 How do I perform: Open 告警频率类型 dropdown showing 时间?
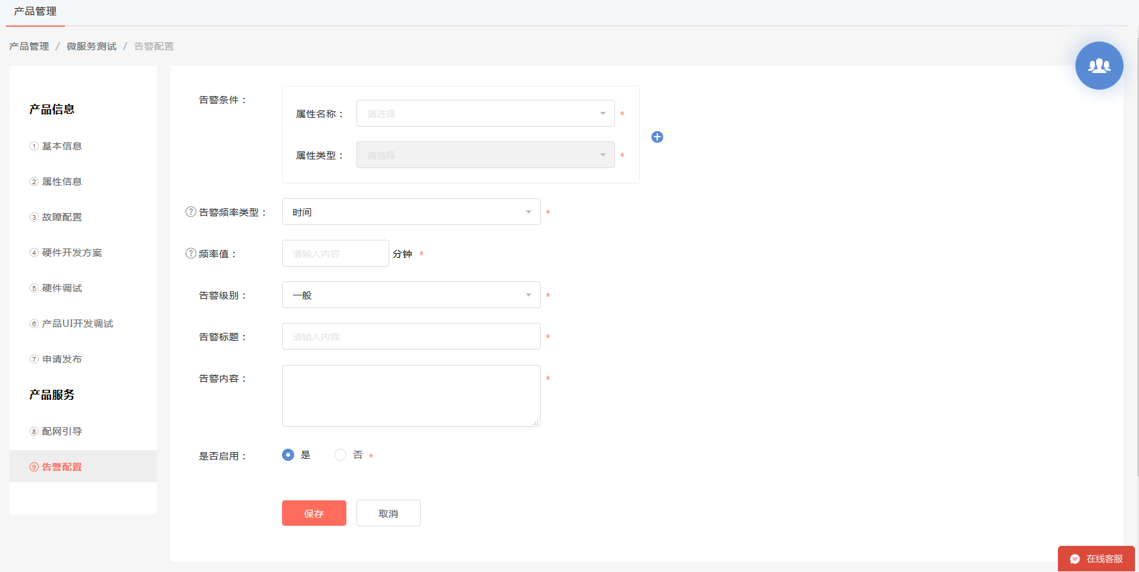pos(411,212)
